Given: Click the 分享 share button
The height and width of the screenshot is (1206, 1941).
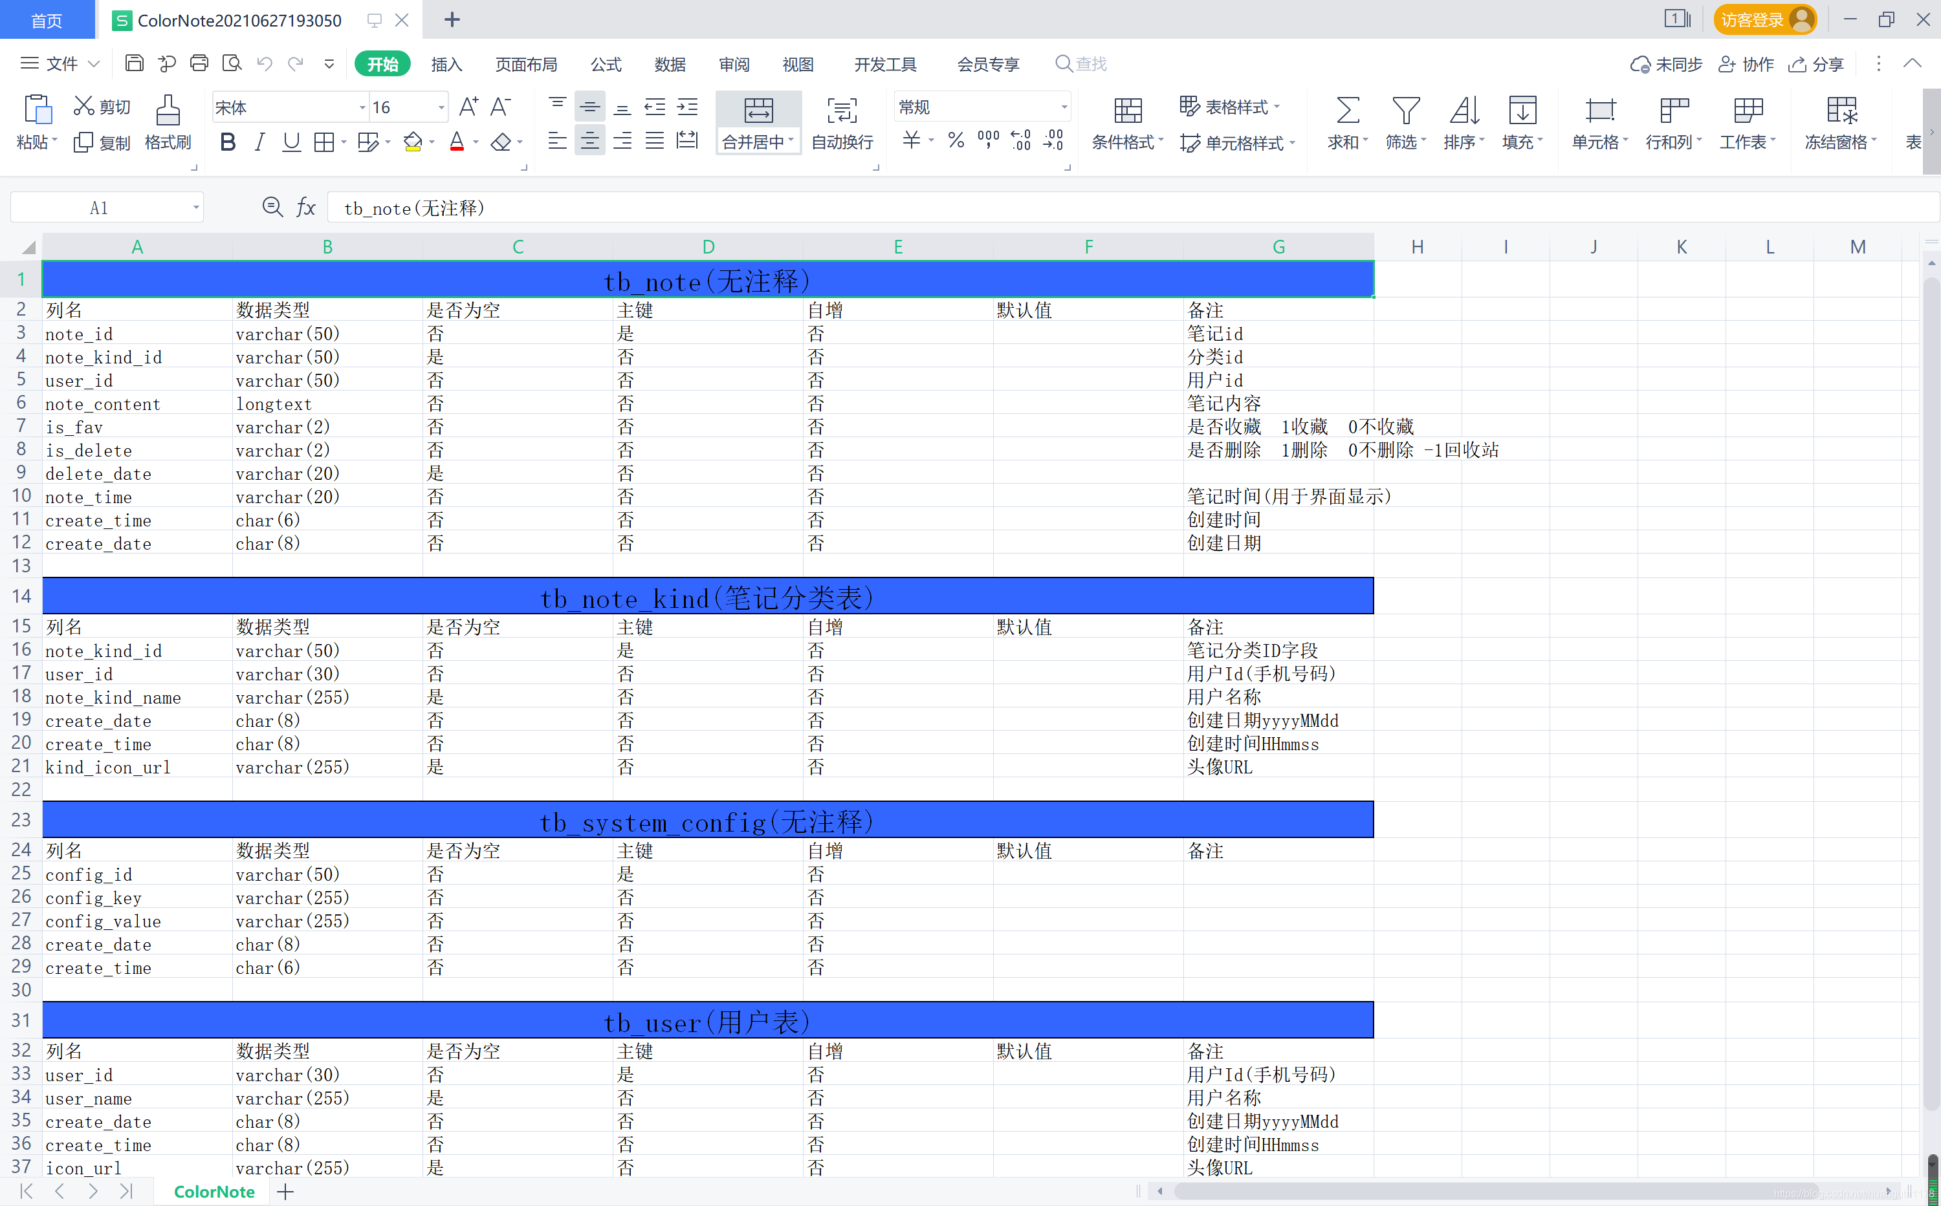Looking at the screenshot, I should [1815, 64].
